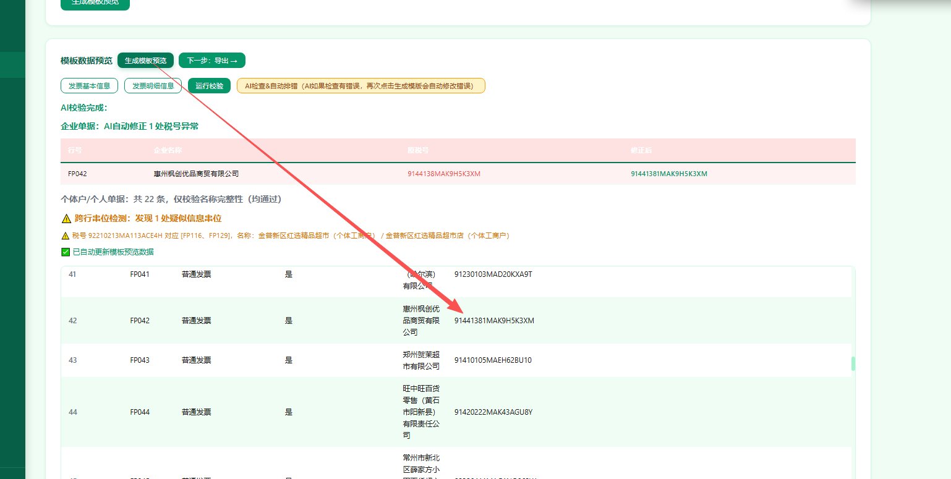
Task: Click the 企业单据 AI自动修正 summary line
Action: [130, 126]
